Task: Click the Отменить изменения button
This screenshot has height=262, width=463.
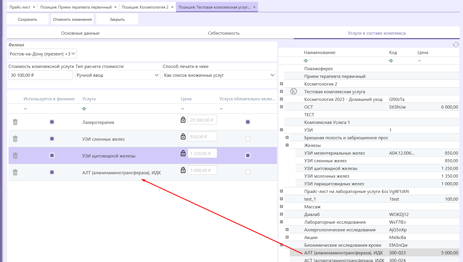Action: [x=72, y=19]
